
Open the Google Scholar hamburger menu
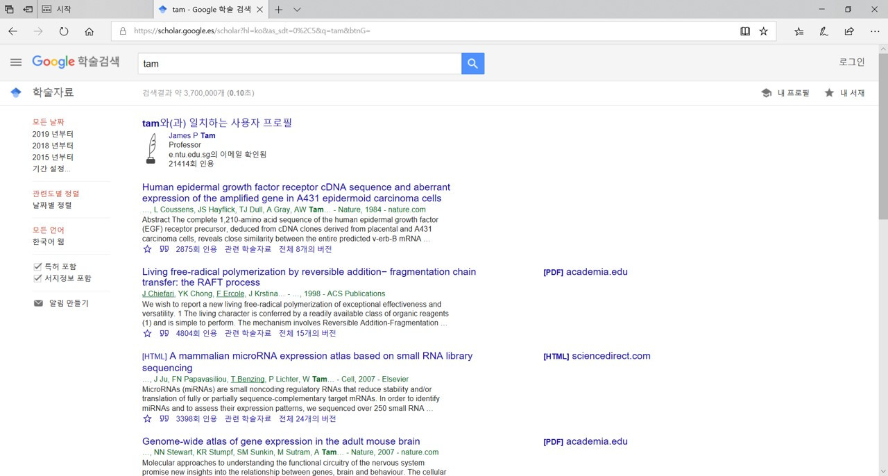pos(16,62)
